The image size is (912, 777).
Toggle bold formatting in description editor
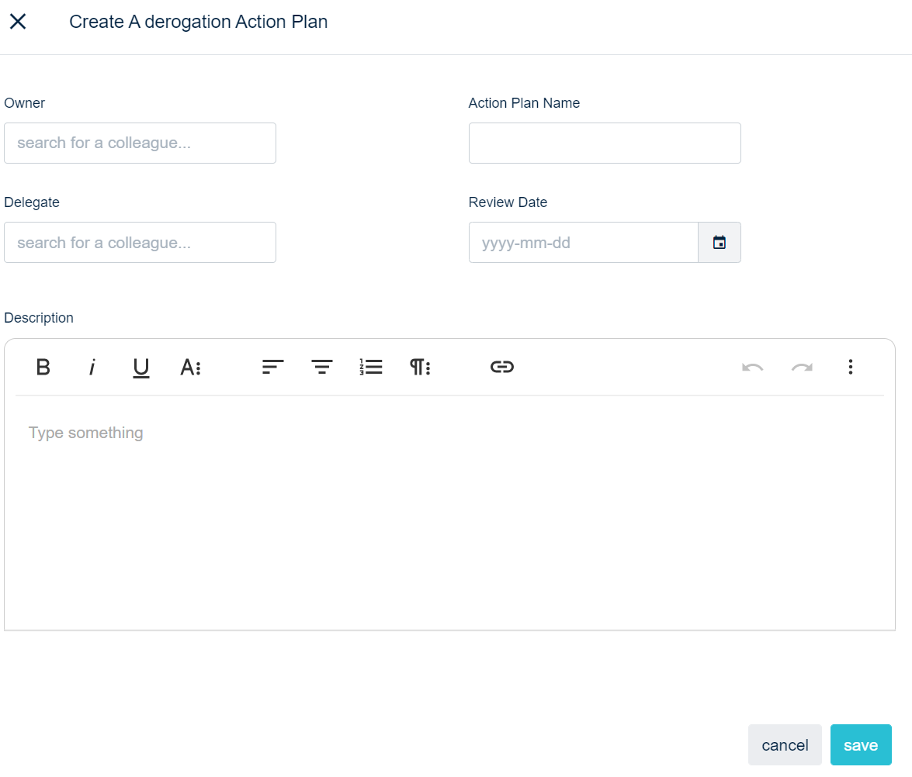pos(43,367)
